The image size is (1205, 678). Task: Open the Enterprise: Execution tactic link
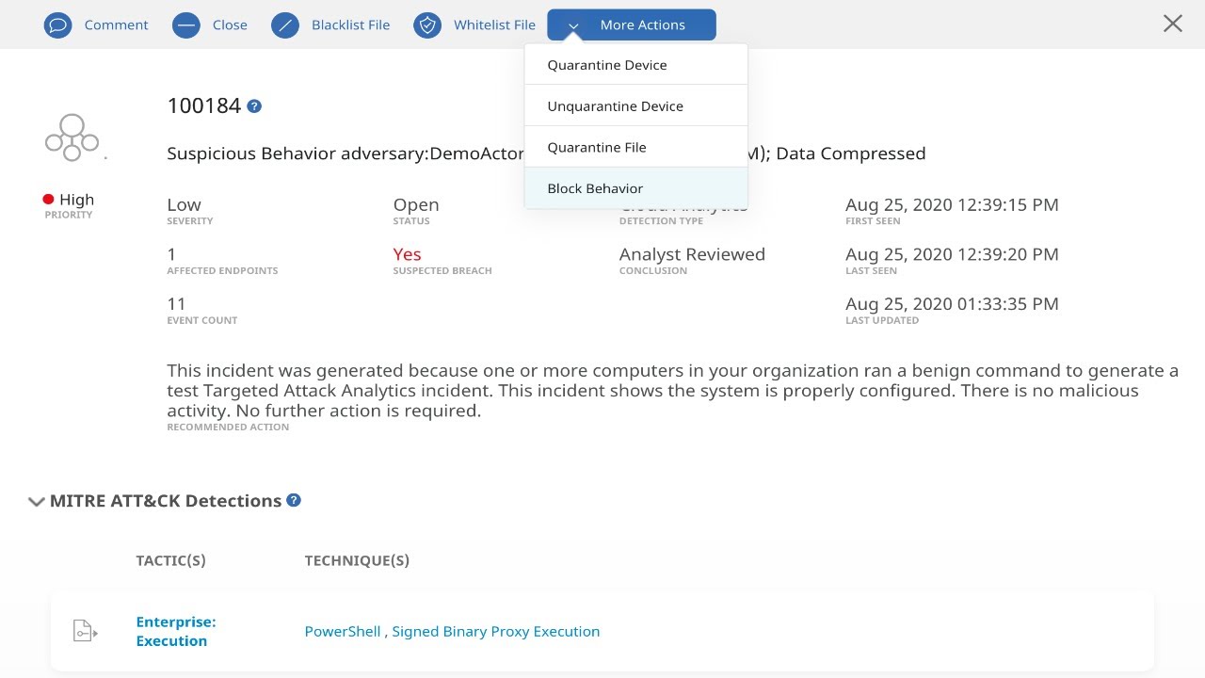click(176, 631)
